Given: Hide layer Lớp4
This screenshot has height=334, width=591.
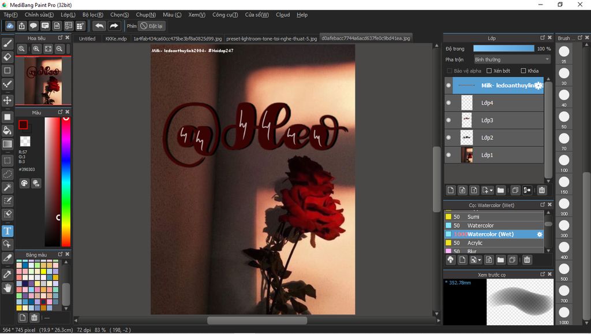Looking at the screenshot, I should point(448,103).
